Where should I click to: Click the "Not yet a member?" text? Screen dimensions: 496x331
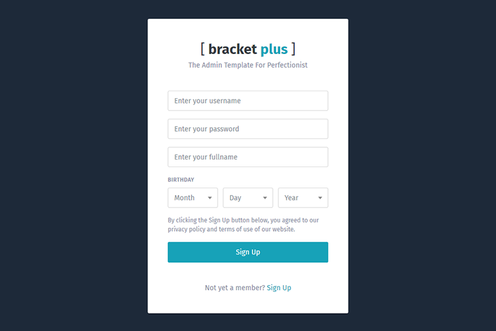[x=234, y=288]
